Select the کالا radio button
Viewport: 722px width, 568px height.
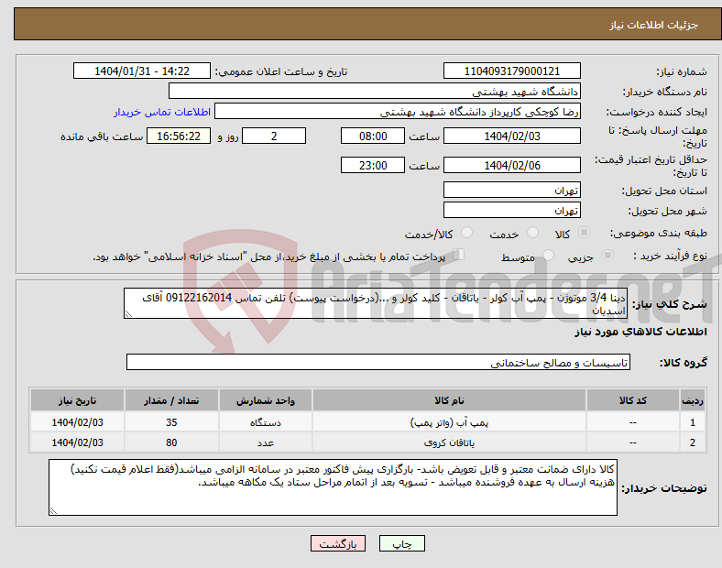click(584, 233)
